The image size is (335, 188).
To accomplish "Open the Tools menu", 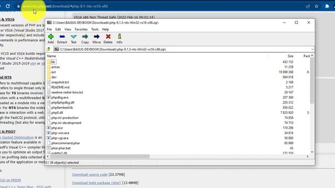I will click(95, 29).
